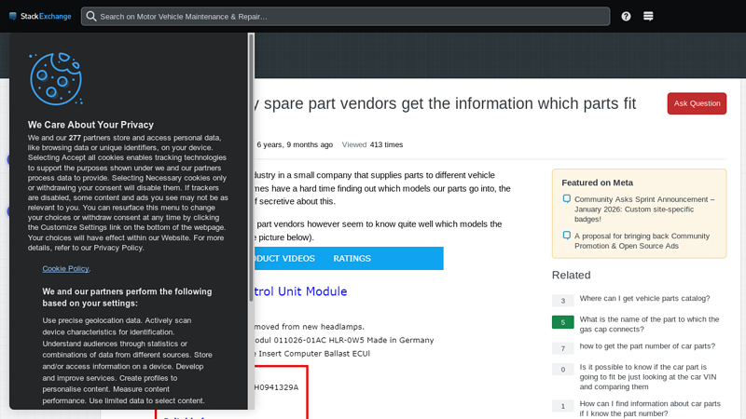
Task: Click meta icon beside Community Asks Sprint Announcement
Action: [x=566, y=199]
